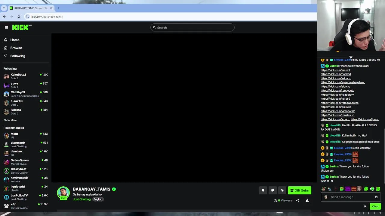Open the Just Chatting category link
Image resolution: width=385 pixels, height=216 pixels.
[x=82, y=199]
